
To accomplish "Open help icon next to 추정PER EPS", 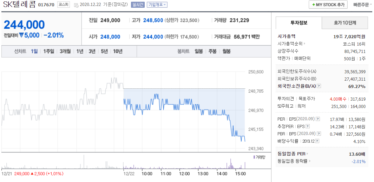I will point(308,126).
